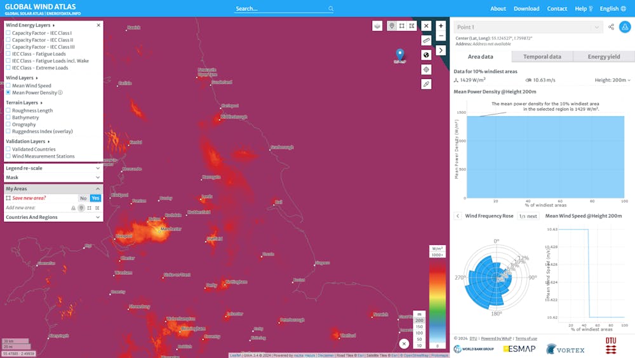
Task: Open the ruler measure tool
Action: (426, 40)
